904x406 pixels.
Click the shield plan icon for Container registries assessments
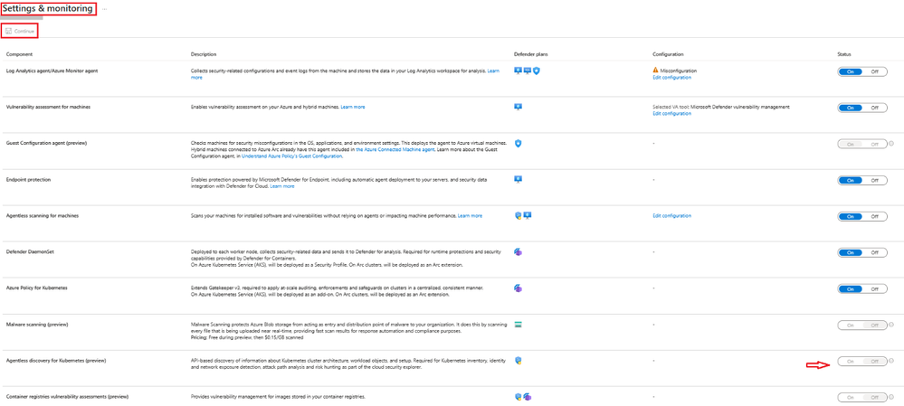click(518, 397)
